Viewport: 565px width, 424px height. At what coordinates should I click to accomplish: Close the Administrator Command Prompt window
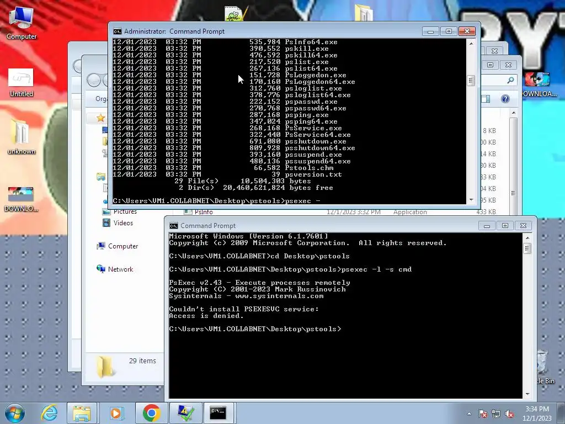click(467, 31)
